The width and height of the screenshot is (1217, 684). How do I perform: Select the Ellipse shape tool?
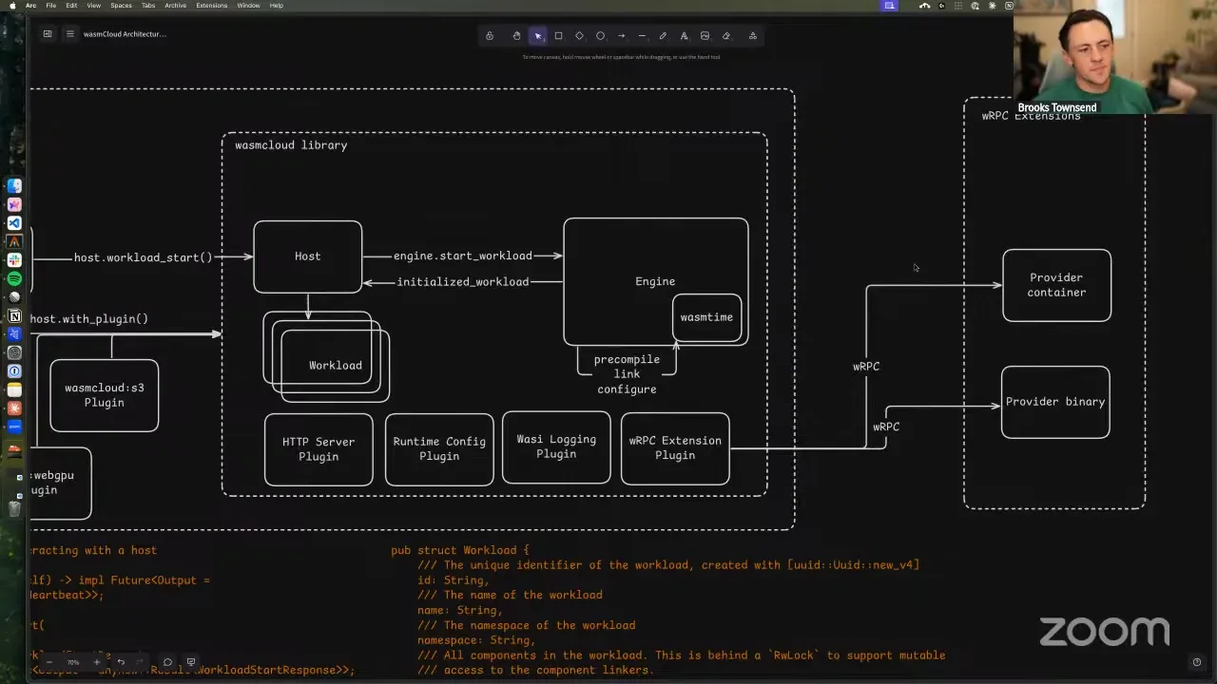[x=600, y=36]
